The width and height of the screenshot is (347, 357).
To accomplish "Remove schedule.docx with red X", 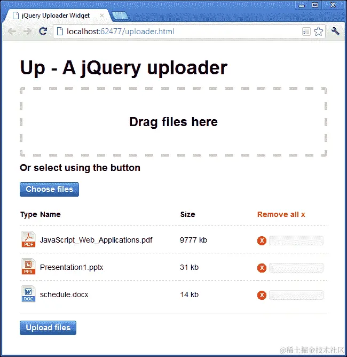I will (x=262, y=295).
